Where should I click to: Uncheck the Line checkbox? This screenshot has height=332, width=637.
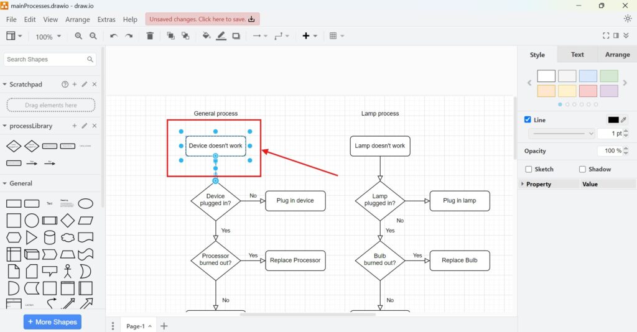[528, 120]
